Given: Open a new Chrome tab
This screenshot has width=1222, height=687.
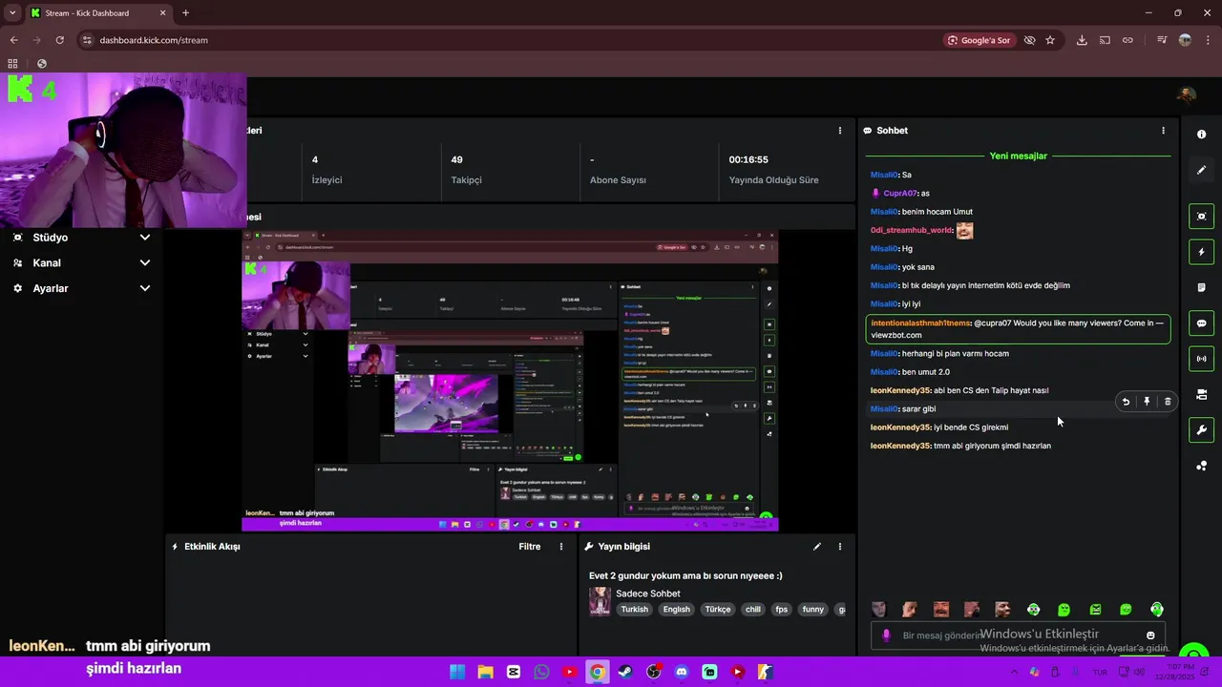Looking at the screenshot, I should click(185, 13).
